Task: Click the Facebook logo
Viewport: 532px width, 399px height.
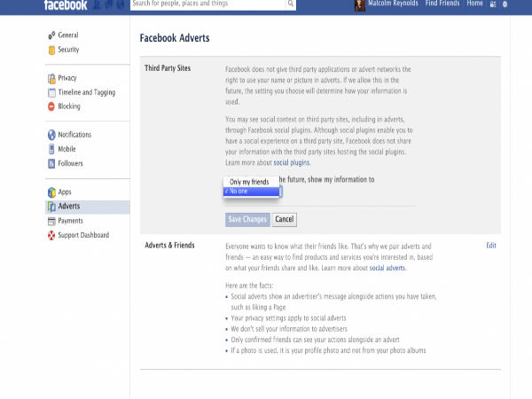Action: [66, 4]
